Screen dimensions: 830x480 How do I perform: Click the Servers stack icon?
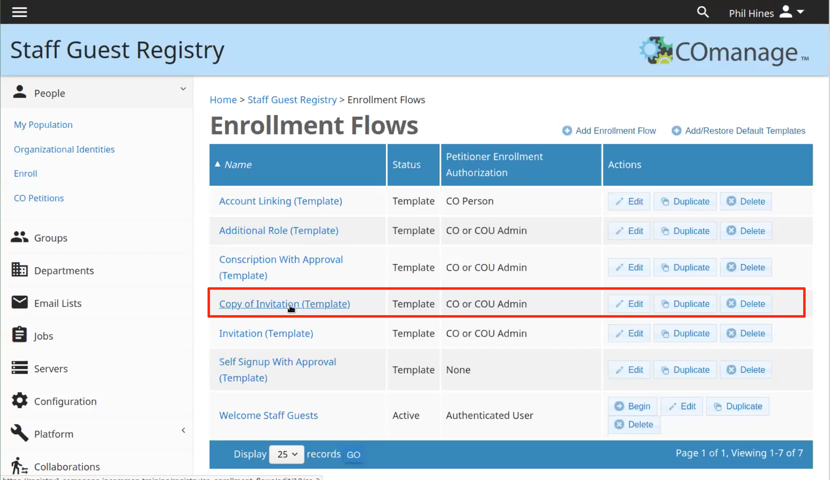pos(19,367)
